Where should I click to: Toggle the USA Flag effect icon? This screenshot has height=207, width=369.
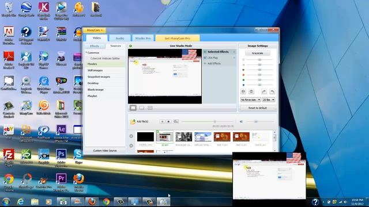205,57
